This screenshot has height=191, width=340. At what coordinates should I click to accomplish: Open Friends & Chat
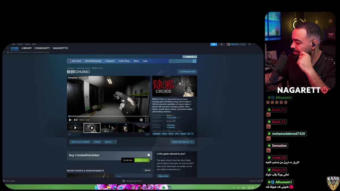(256, 181)
